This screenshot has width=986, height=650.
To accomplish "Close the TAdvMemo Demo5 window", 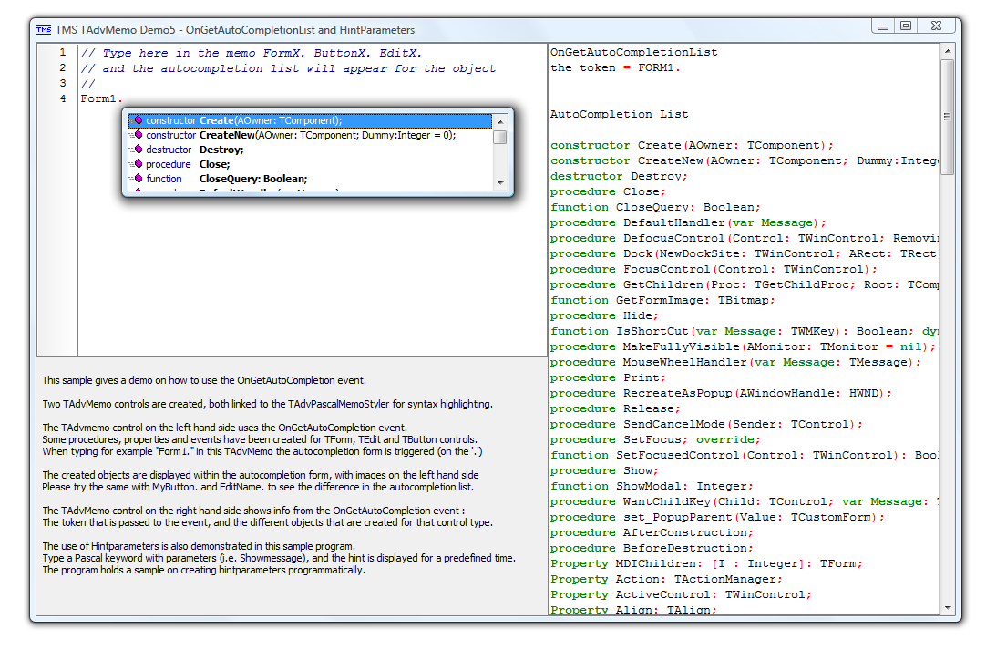I will (936, 26).
